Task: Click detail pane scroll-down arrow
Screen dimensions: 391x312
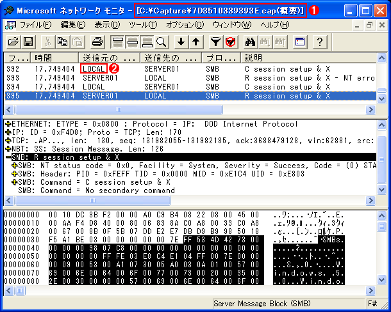Action: [x=381, y=189]
